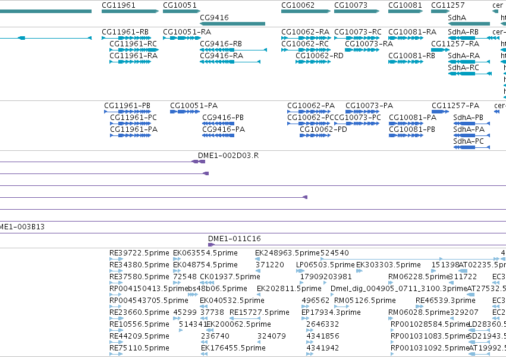Select EST EK176455.5prime
506x357 pixels.
[x=233, y=347]
